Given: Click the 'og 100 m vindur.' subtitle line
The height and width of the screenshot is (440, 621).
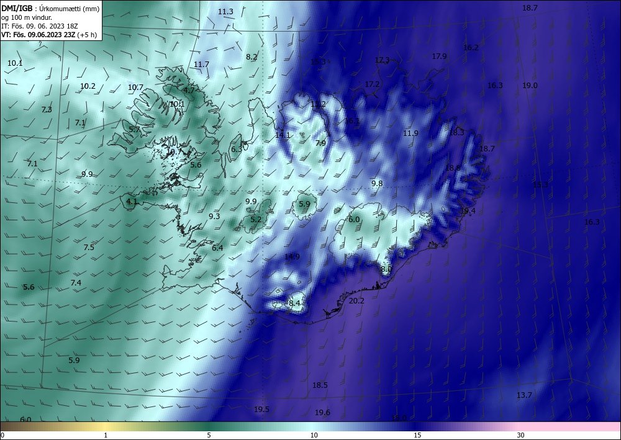Looking at the screenshot, I should pyautogui.click(x=27, y=17).
